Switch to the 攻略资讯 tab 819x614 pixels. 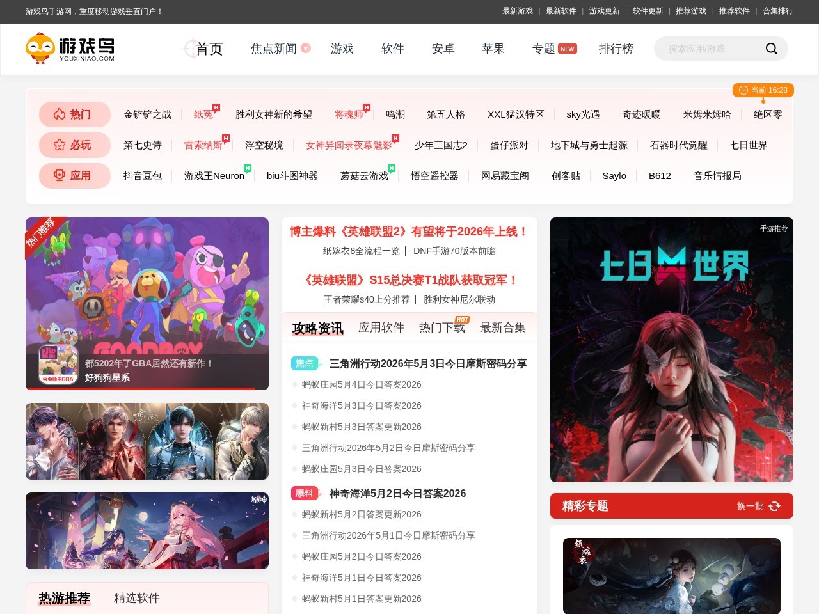point(318,328)
